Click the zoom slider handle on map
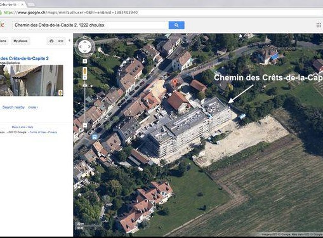 coord(85,86)
